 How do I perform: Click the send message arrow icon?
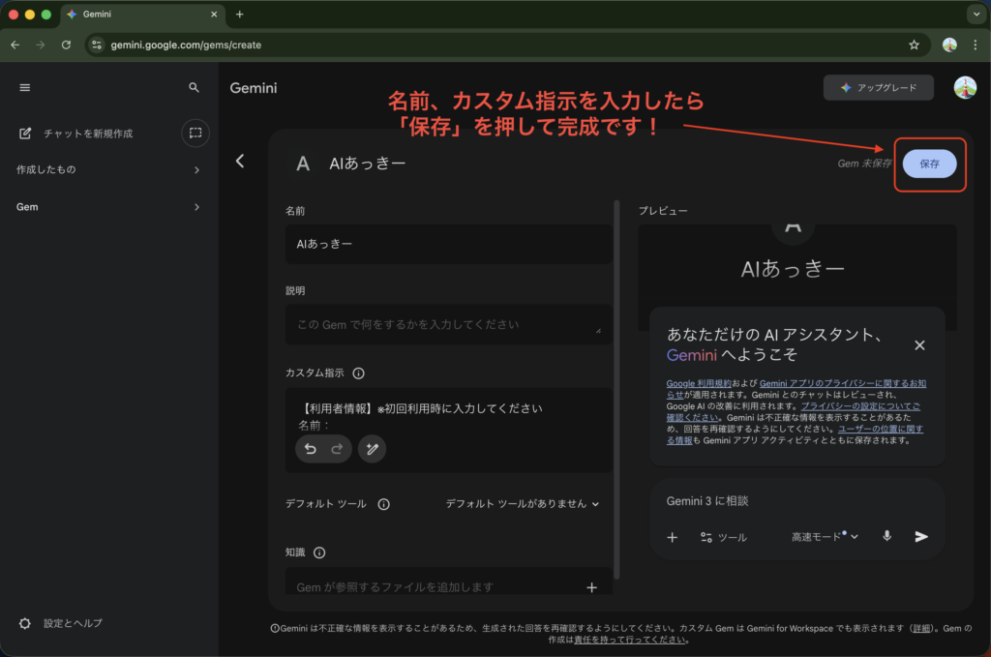[921, 536]
